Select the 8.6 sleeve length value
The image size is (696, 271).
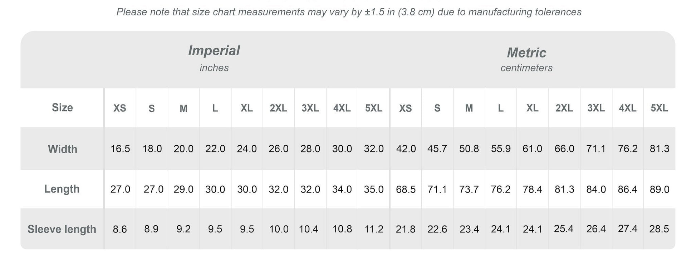pos(120,229)
